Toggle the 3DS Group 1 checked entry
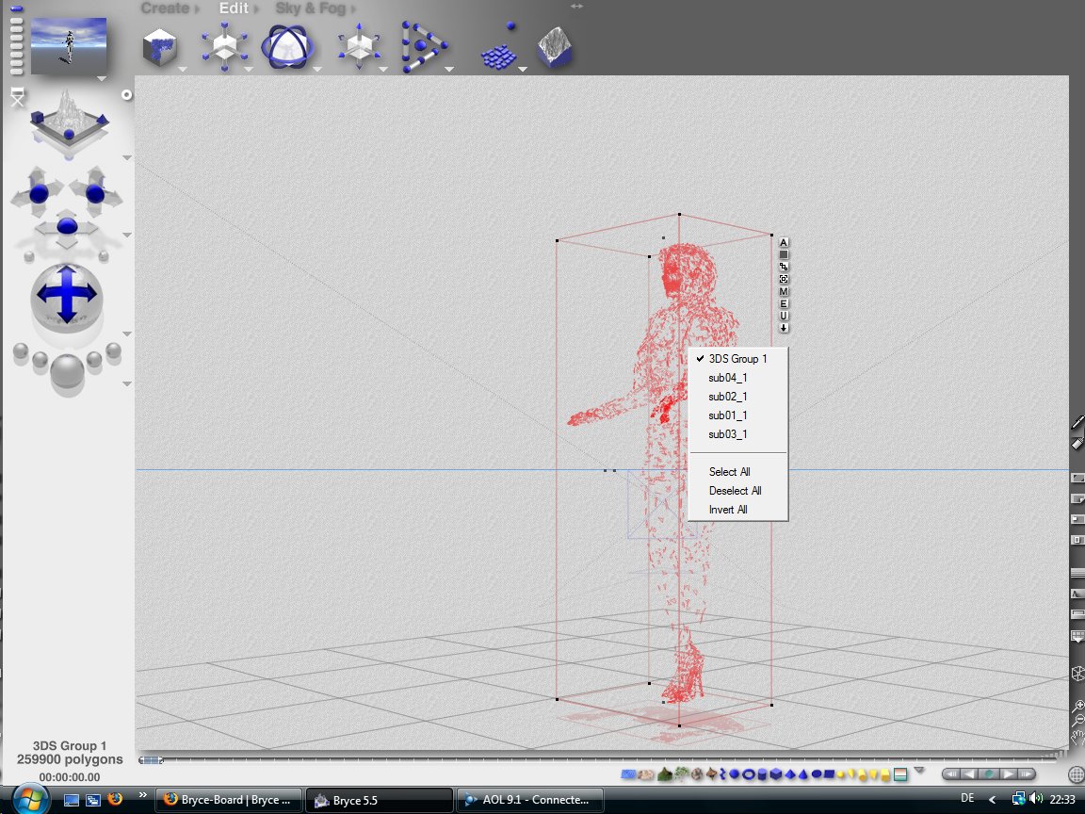1085x814 pixels. (737, 359)
